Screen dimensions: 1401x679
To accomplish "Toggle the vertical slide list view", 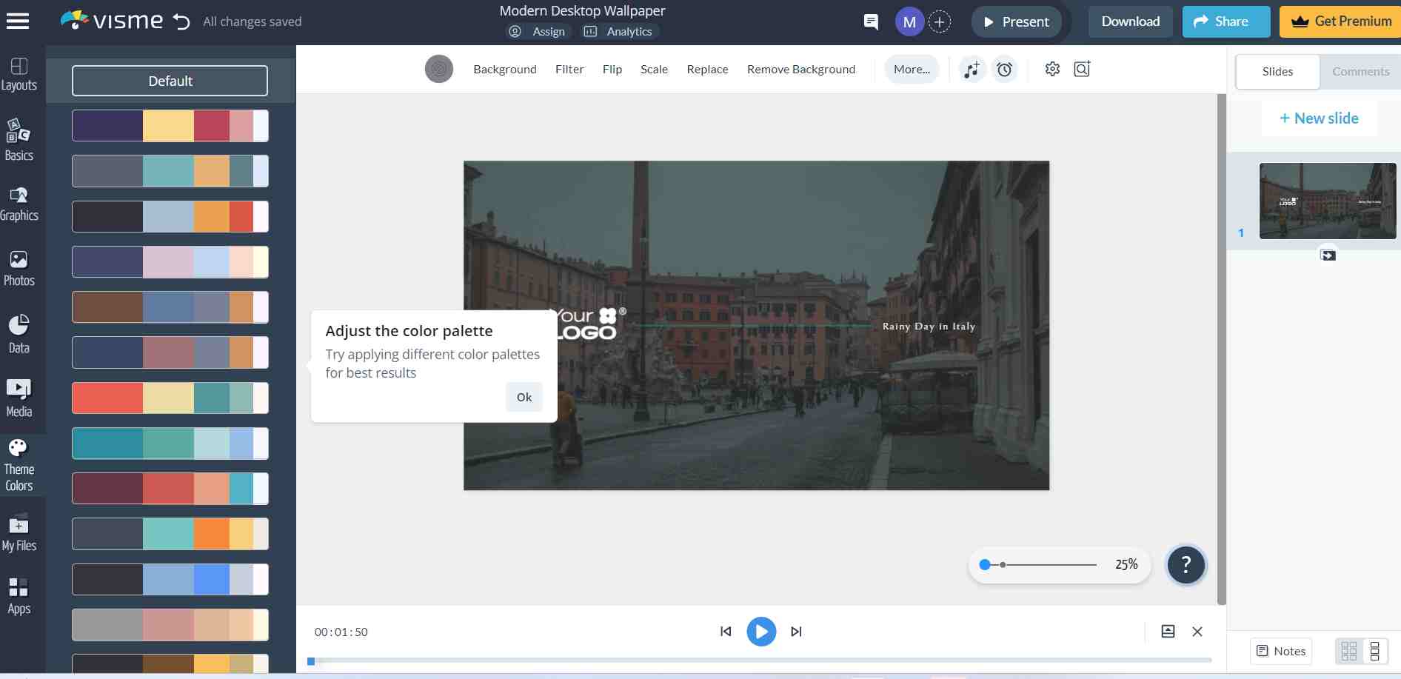I will pos(1375,651).
